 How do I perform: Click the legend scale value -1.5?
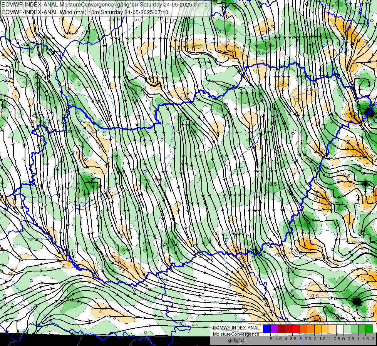[x=322, y=339]
